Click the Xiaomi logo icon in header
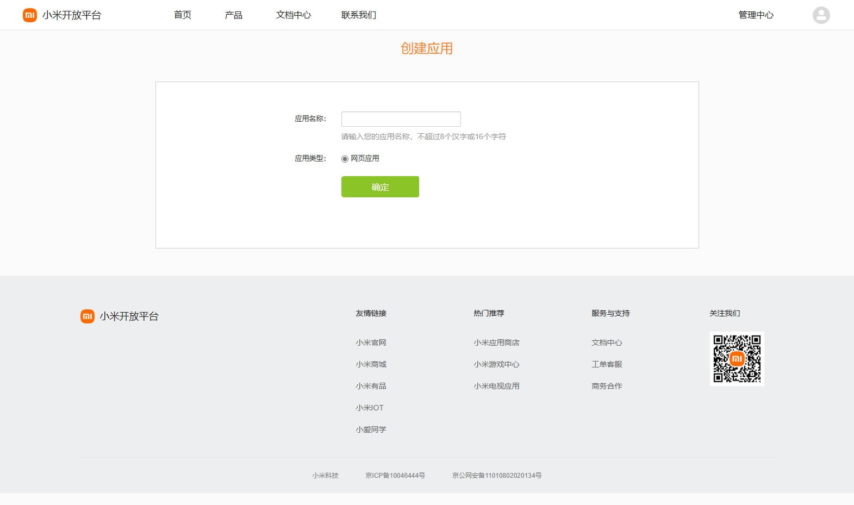854x505 pixels. [29, 15]
